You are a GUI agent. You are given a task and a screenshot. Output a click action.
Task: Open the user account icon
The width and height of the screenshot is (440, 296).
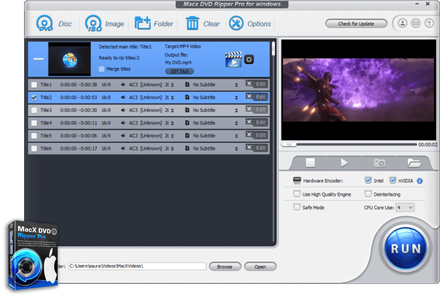[x=402, y=24]
